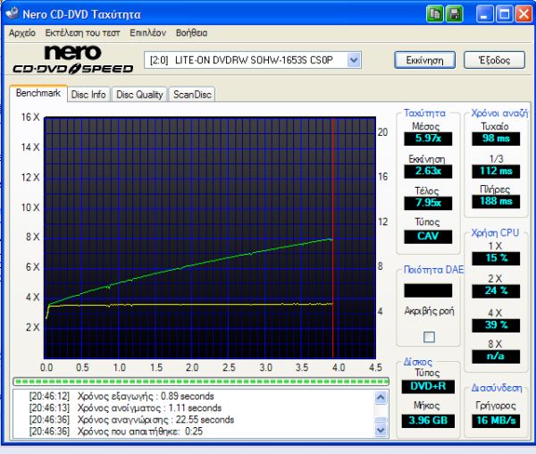Image resolution: width=536 pixels, height=454 pixels.
Task: Click the Τέλος value 7.95x
Action: [428, 203]
